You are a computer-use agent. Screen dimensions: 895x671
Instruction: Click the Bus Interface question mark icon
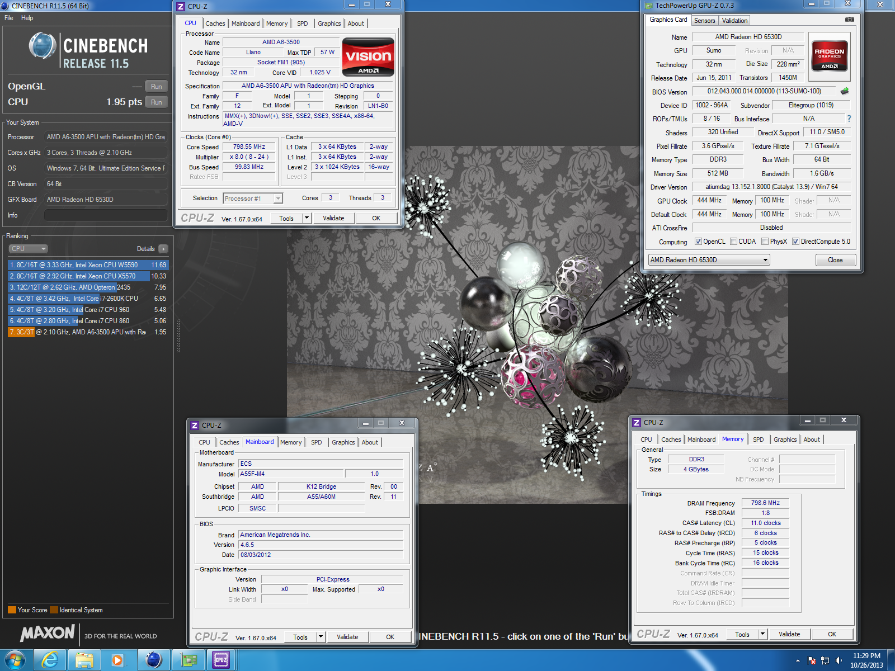pos(849,119)
